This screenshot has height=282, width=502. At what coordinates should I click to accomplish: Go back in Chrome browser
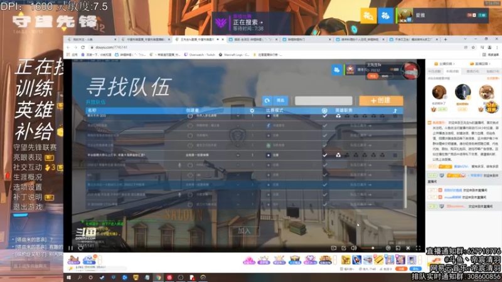tap(68, 48)
